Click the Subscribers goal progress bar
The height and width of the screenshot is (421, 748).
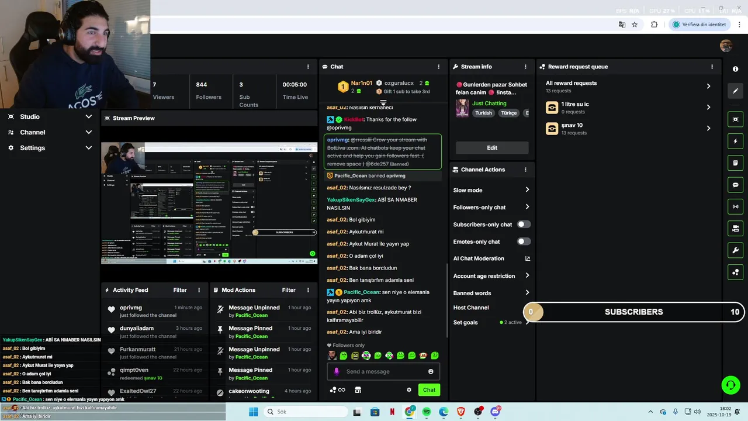[x=634, y=312]
